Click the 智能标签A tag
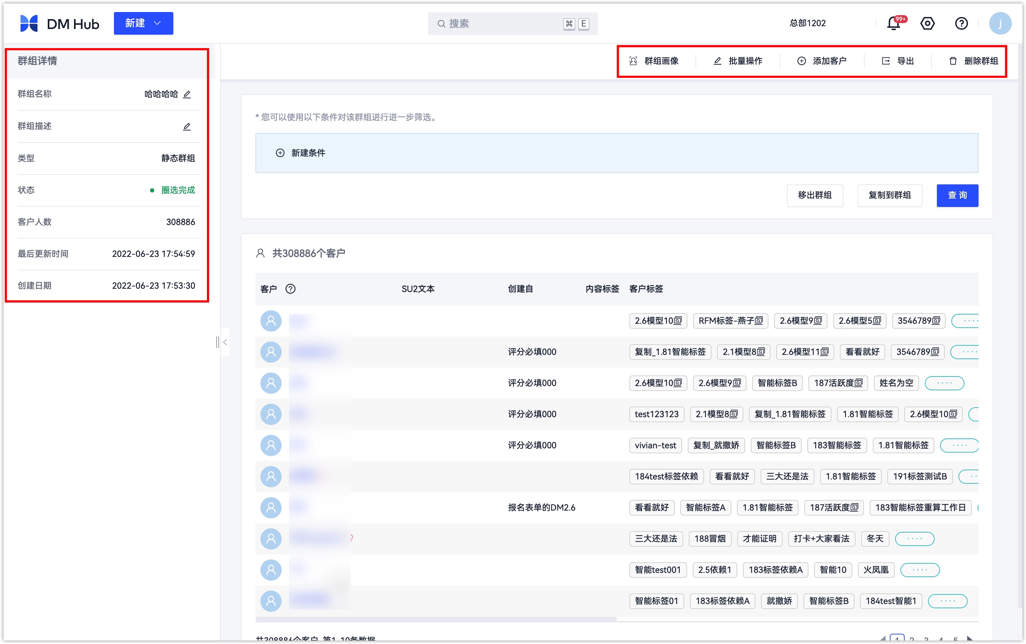 click(x=705, y=507)
